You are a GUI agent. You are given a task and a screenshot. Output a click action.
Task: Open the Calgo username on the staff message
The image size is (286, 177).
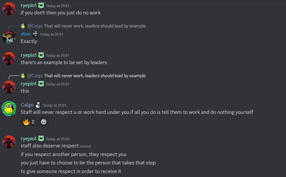pos(27,105)
